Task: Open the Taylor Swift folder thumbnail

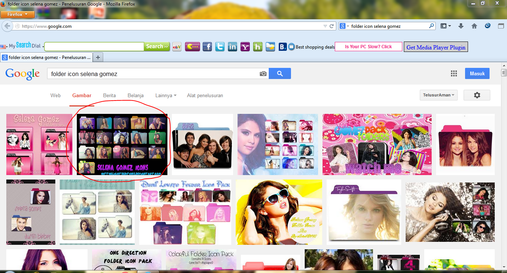Action: pyautogui.click(x=364, y=212)
